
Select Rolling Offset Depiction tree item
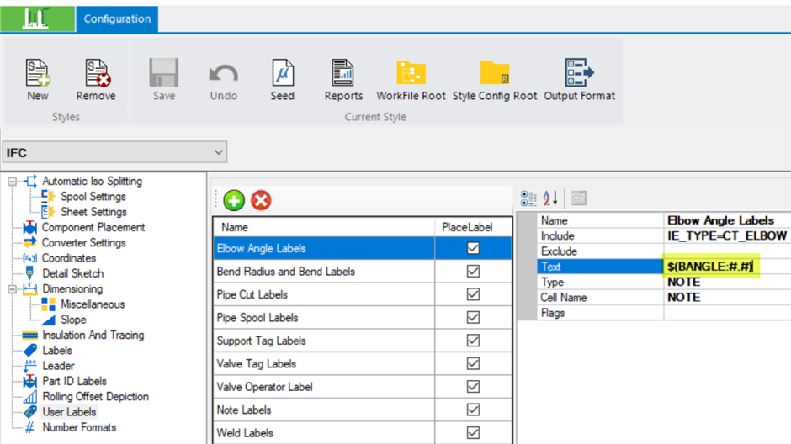[96, 397]
